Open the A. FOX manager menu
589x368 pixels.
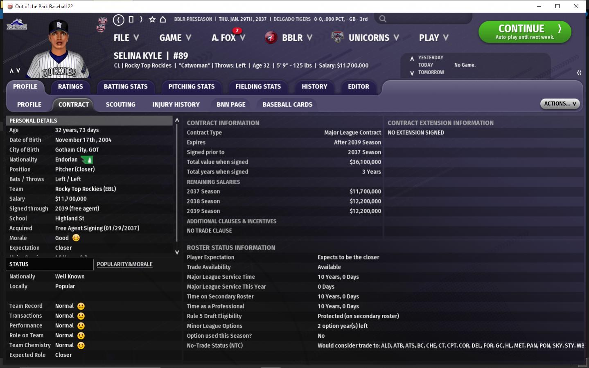228,38
